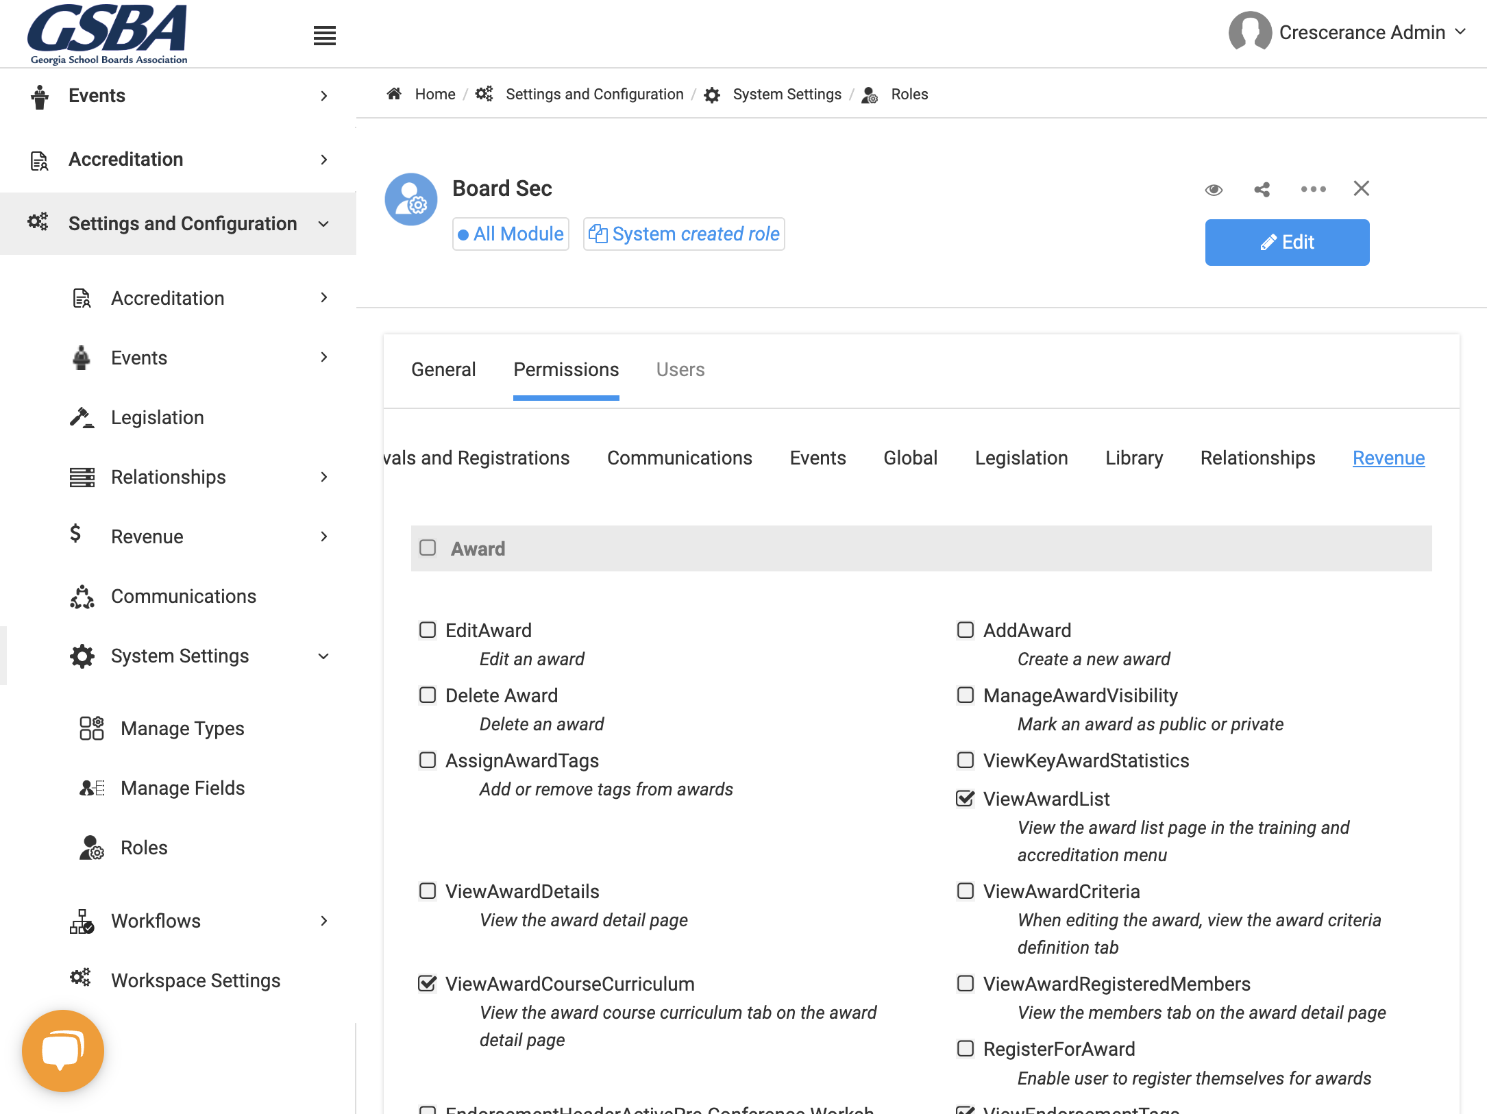Image resolution: width=1487 pixels, height=1114 pixels.
Task: Toggle the Award group checkbox
Action: pyautogui.click(x=428, y=548)
